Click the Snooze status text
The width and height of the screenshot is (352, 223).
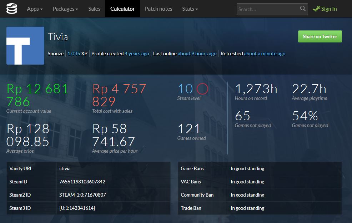pyautogui.click(x=56, y=54)
